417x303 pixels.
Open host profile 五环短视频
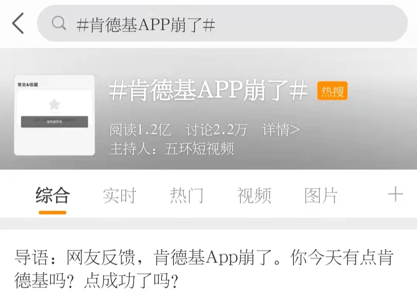[200, 148]
